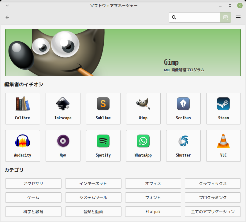Open the 音楽と動画 category

93,212
